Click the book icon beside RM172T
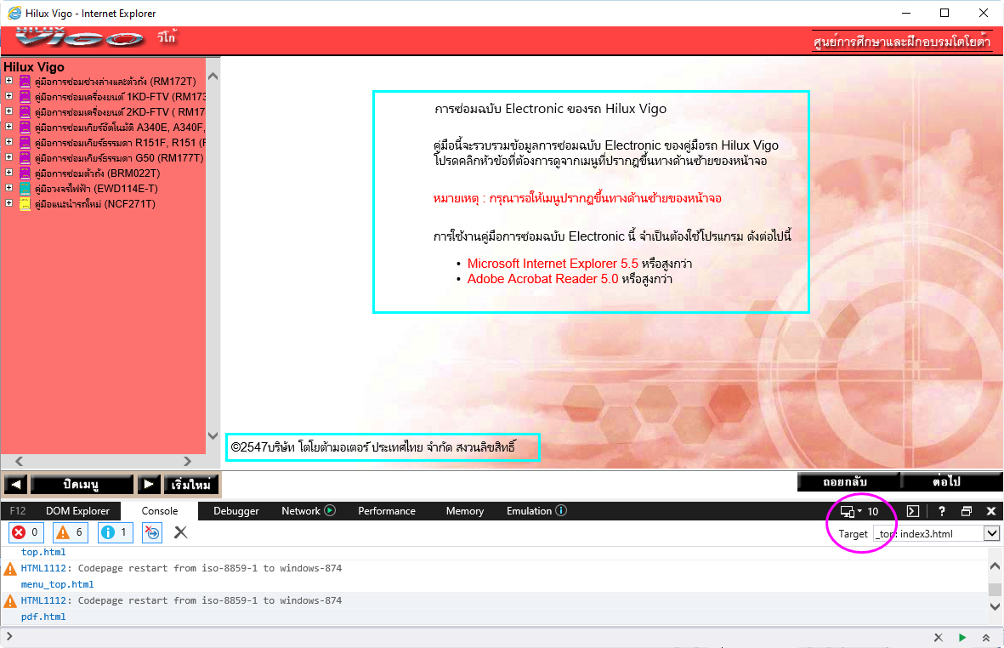Image resolution: width=1004 pixels, height=648 pixels. (x=25, y=82)
